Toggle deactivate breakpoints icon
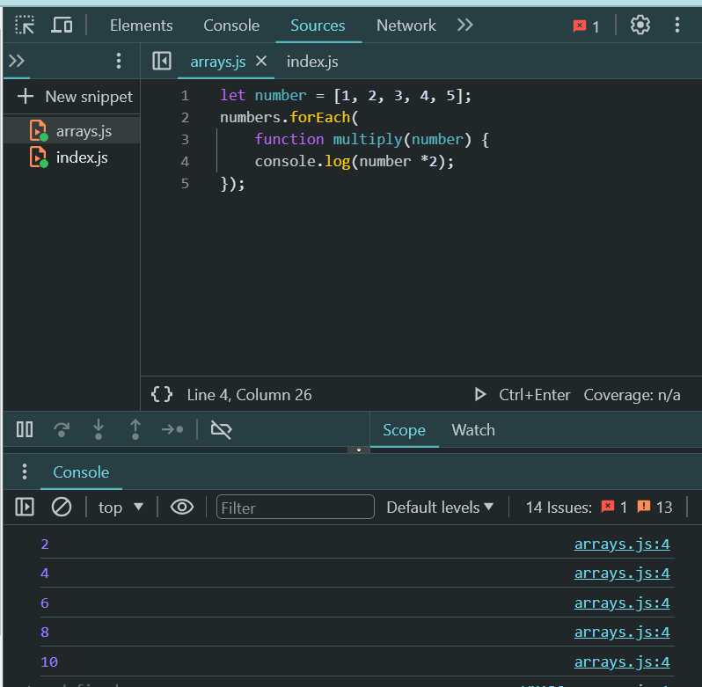 click(221, 429)
